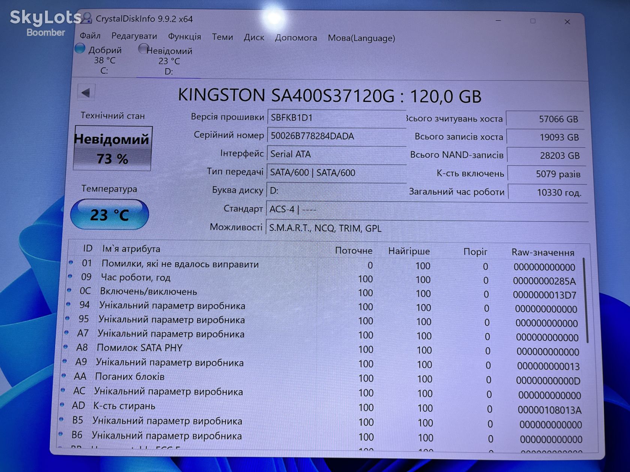The height and width of the screenshot is (472, 630).
Task: Click the power-on count 5079 разів
Action: point(547,174)
